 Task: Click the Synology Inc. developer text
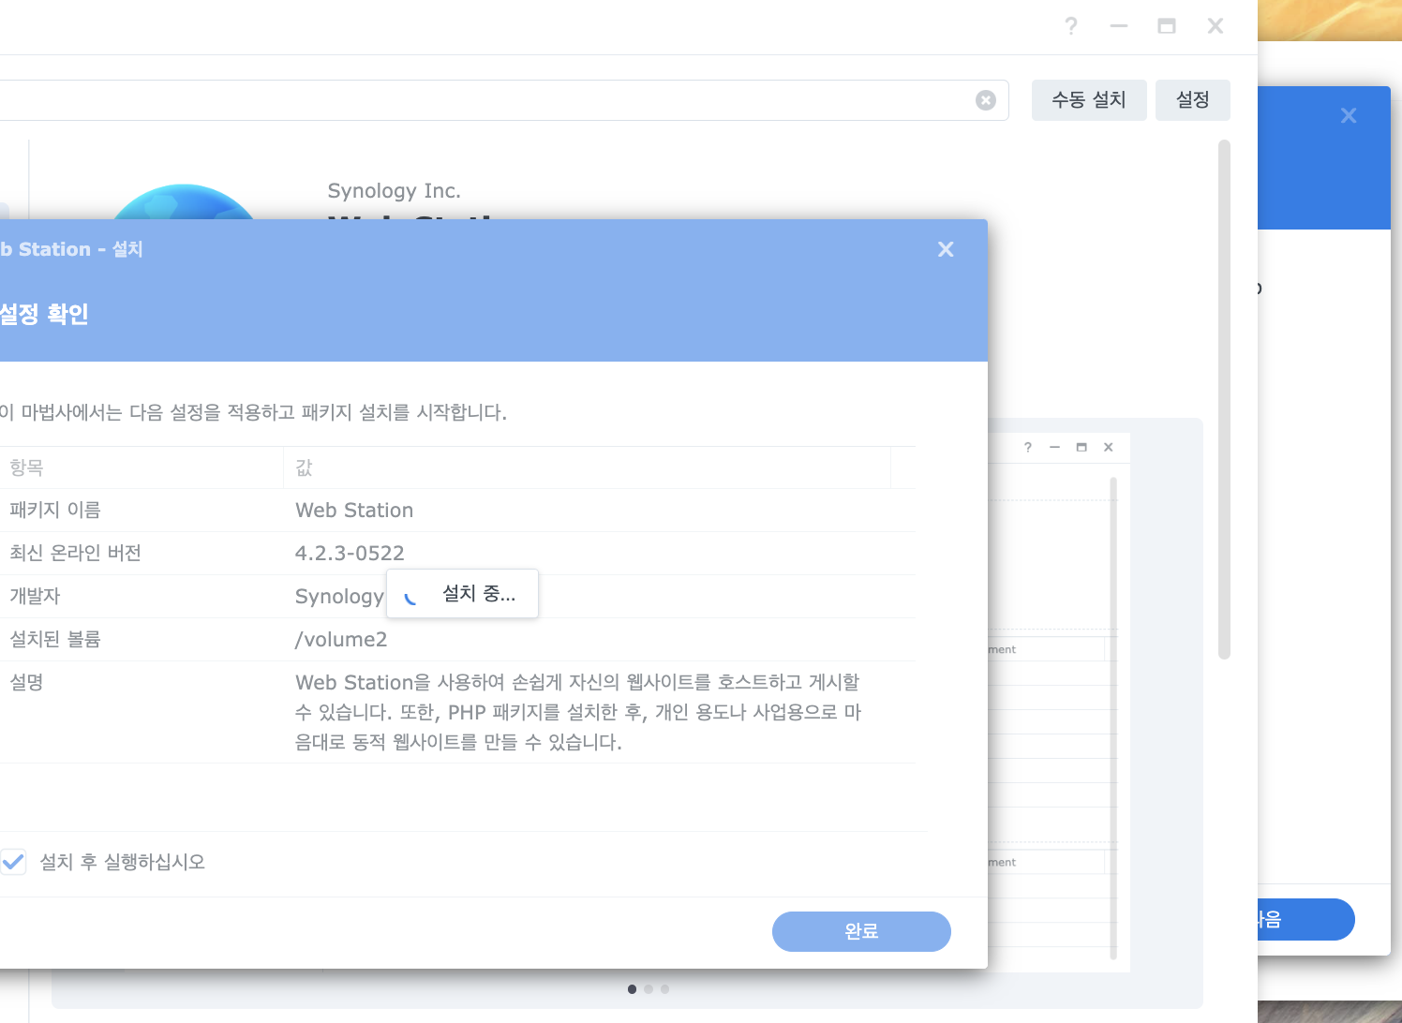coord(394,191)
